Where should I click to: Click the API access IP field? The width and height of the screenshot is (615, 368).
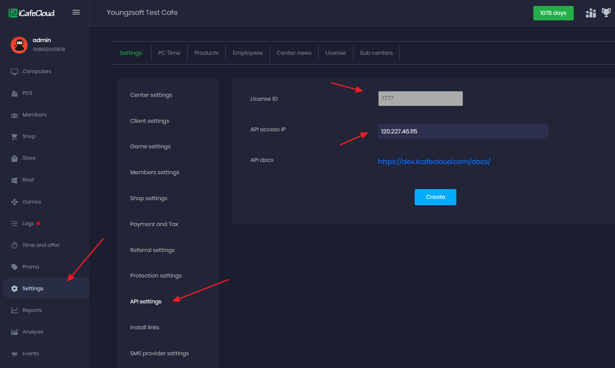pos(463,131)
